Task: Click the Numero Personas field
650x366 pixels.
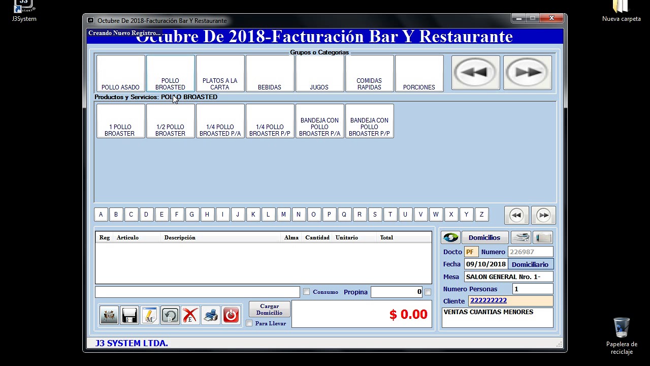Action: (533, 289)
